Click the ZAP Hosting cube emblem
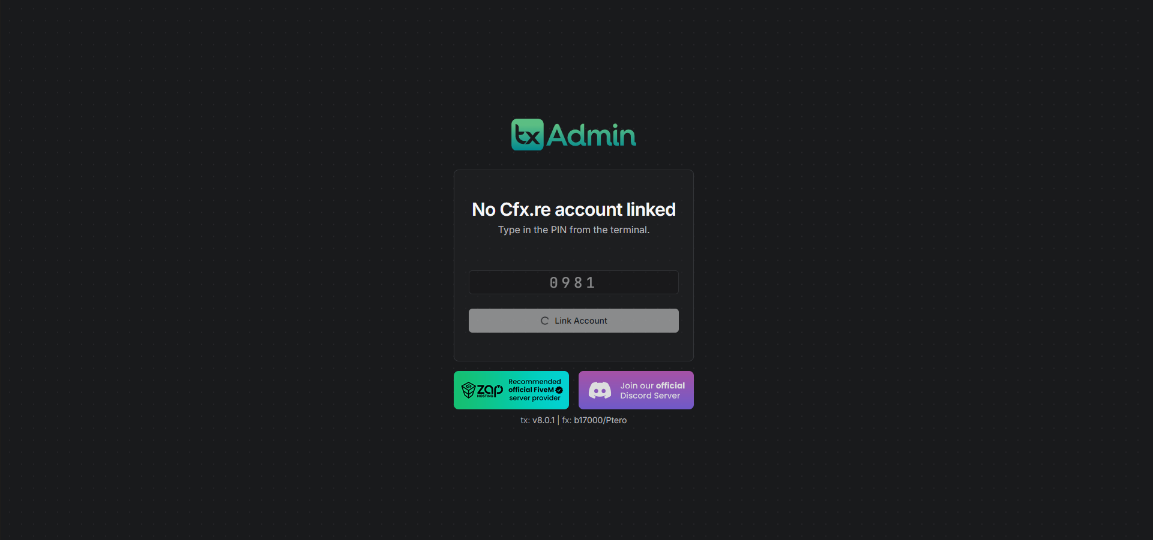The height and width of the screenshot is (540, 1153). [468, 390]
